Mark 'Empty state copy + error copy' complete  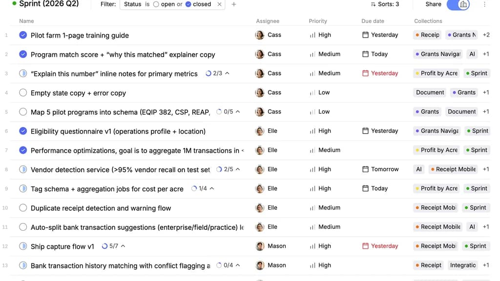[23, 93]
